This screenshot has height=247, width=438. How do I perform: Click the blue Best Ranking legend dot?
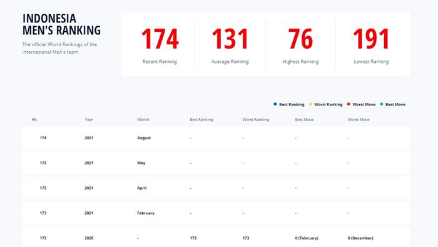[x=275, y=104]
